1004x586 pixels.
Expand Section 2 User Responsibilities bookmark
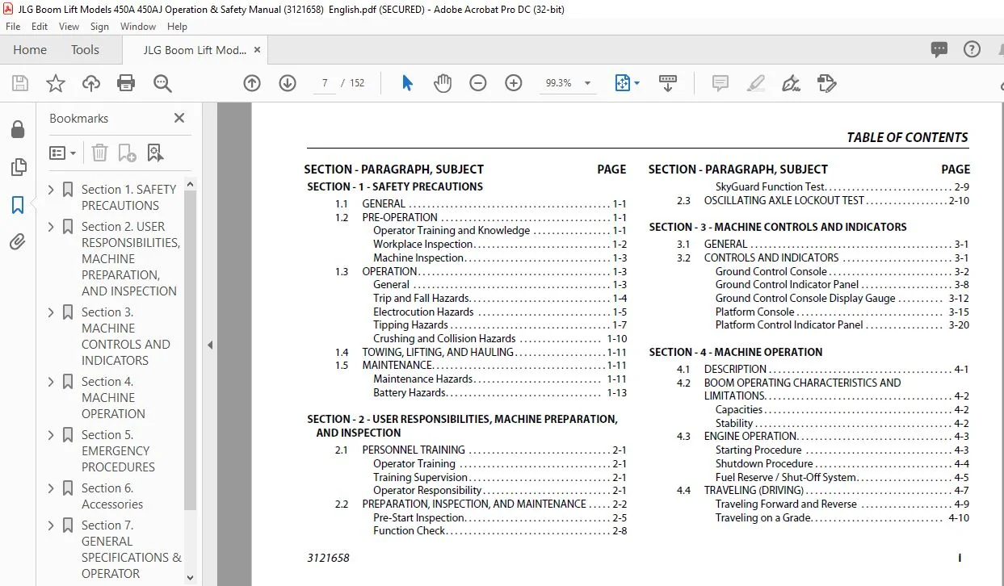click(52, 227)
